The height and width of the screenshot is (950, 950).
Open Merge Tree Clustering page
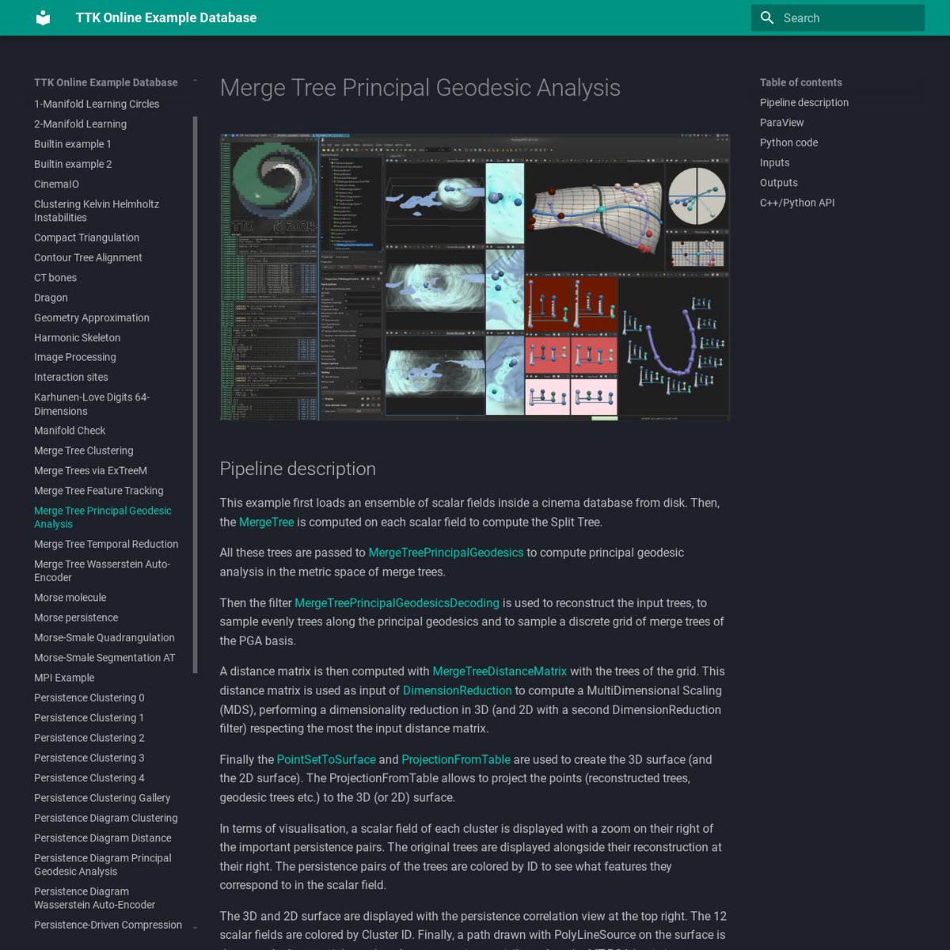(x=84, y=450)
